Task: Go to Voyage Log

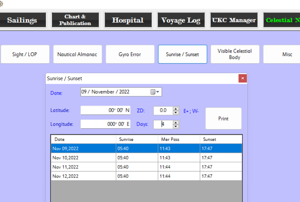Action: pos(181,20)
